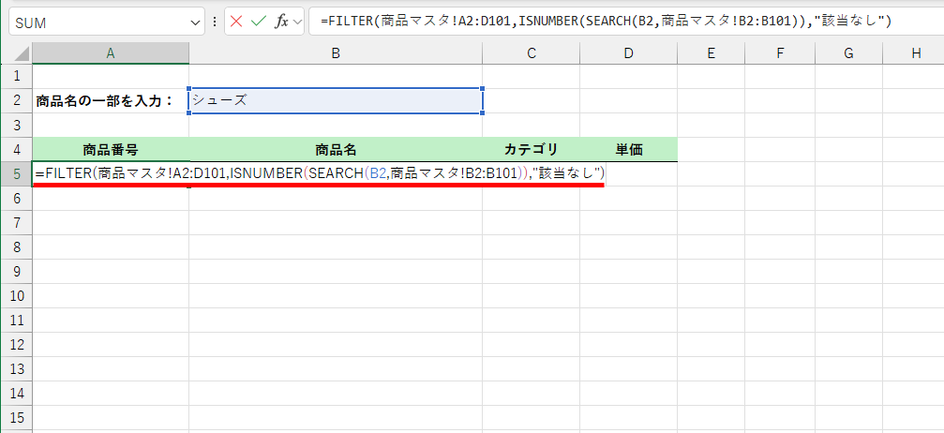This screenshot has width=944, height=433.
Task: Click the FILTER formula text in cell A5
Action: click(x=320, y=173)
